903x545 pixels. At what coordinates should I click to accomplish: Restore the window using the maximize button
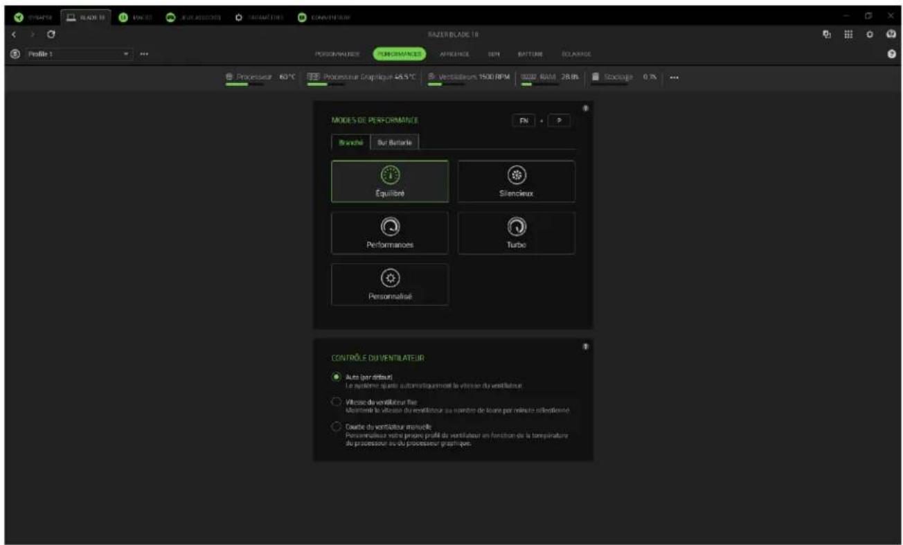[870, 16]
